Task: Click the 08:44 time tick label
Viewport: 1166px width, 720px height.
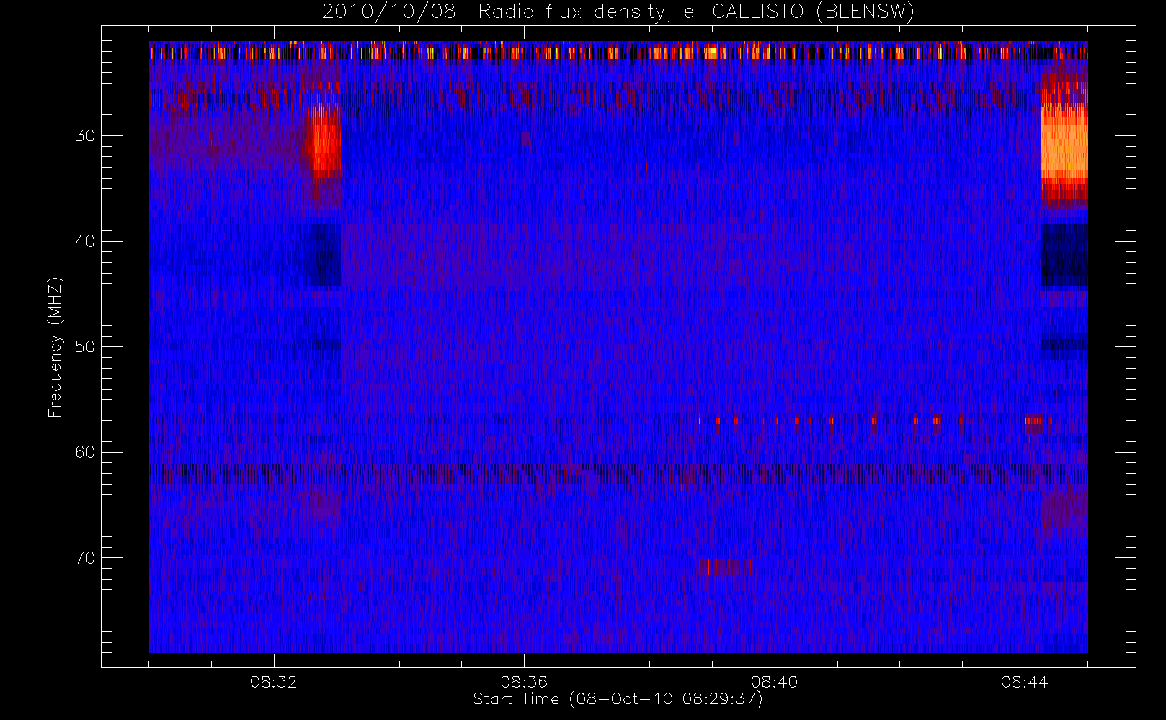Action: point(1024,682)
